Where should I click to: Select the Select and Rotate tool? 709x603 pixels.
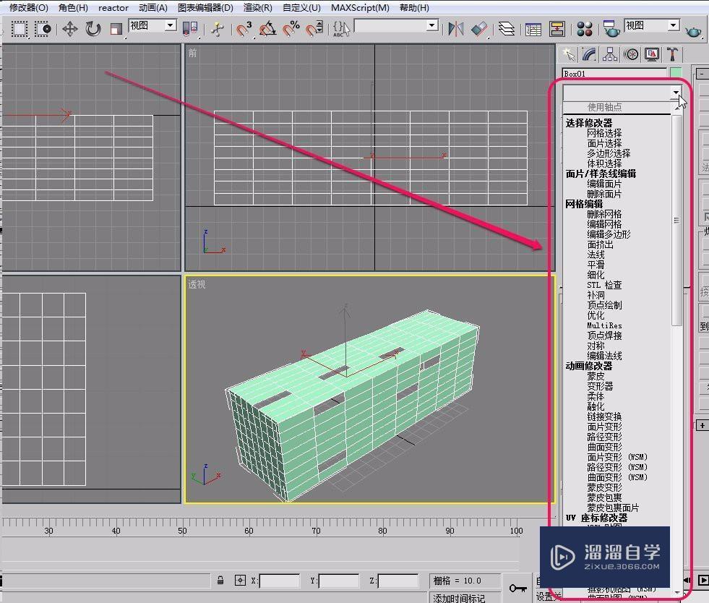[x=92, y=29]
